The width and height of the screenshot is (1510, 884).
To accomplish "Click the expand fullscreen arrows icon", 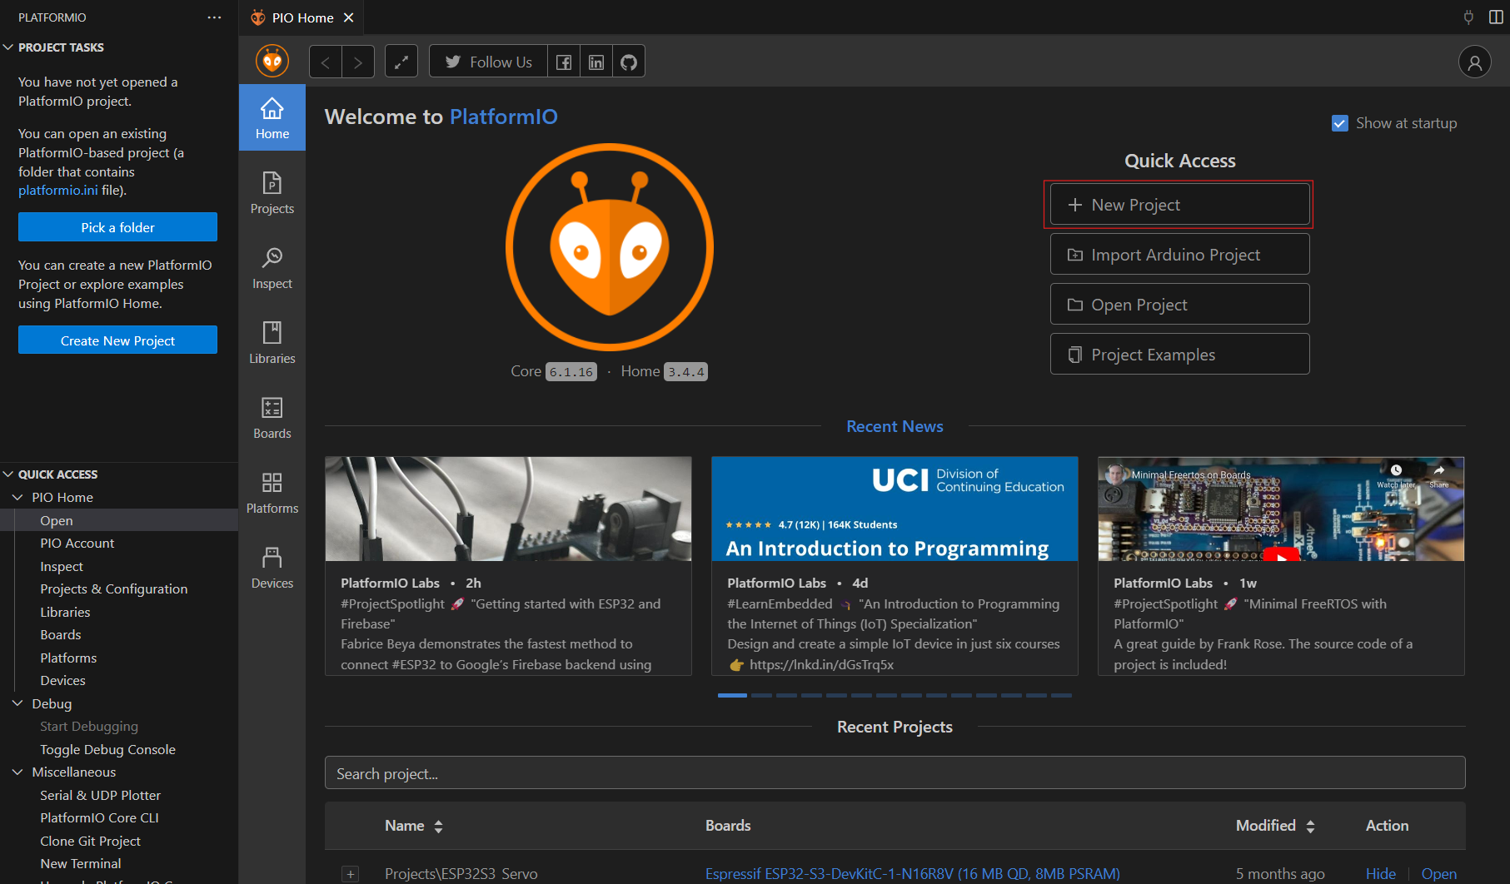I will 401,62.
